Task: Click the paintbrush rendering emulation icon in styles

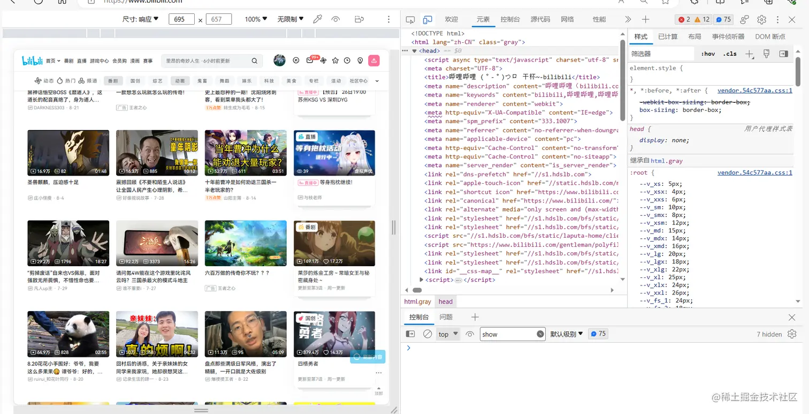Action: [766, 54]
